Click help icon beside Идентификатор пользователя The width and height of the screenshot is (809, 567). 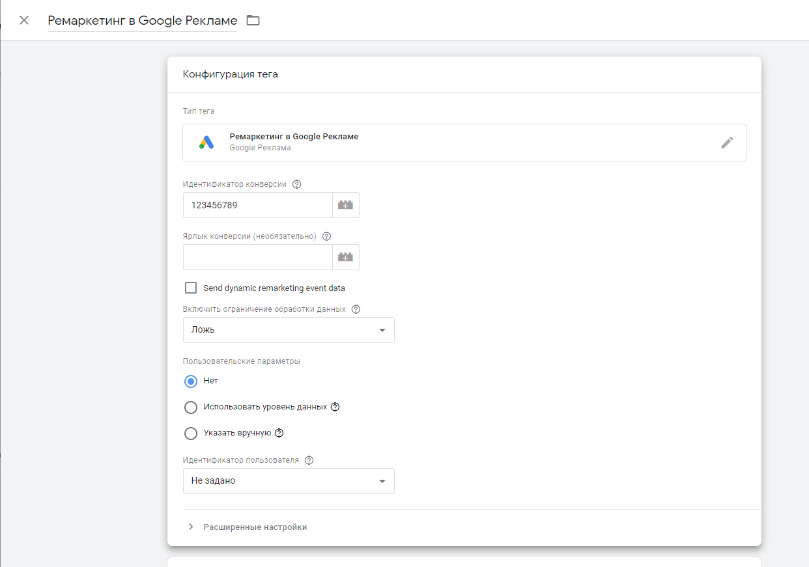[309, 460]
